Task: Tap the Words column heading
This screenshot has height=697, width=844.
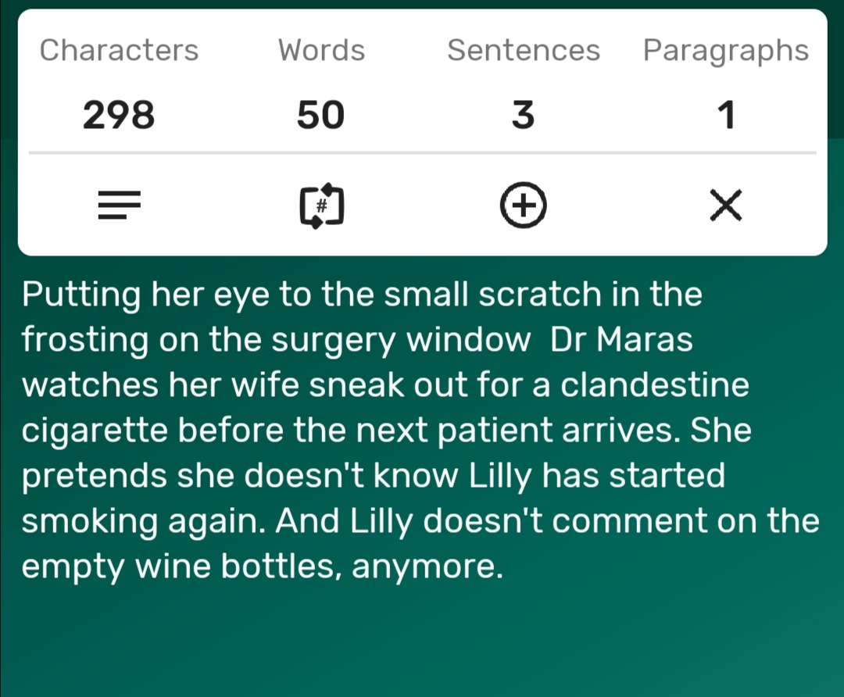Action: (321, 50)
